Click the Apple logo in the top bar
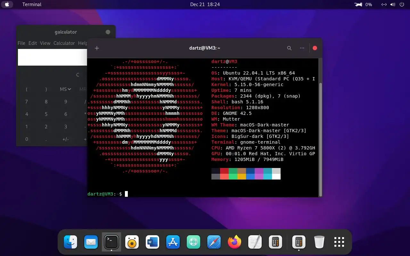Image resolution: width=410 pixels, height=256 pixels. click(x=7, y=4)
